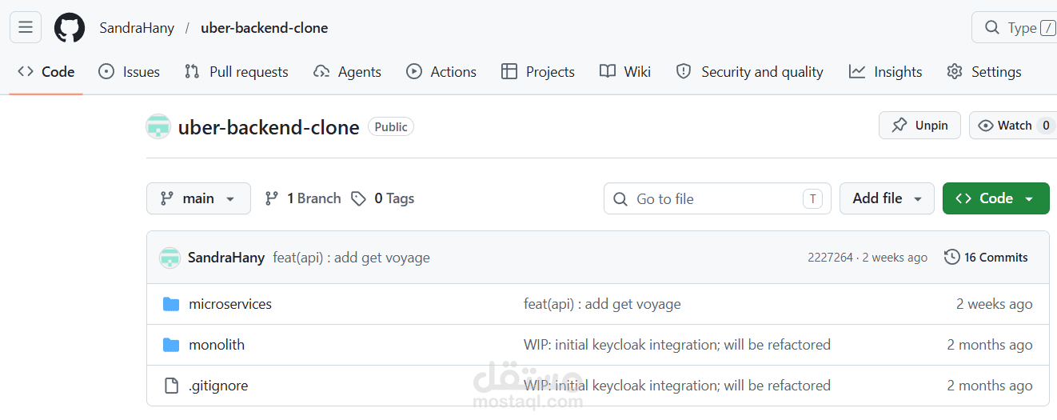
Task: Click the .gitignore file icon
Action: [171, 386]
